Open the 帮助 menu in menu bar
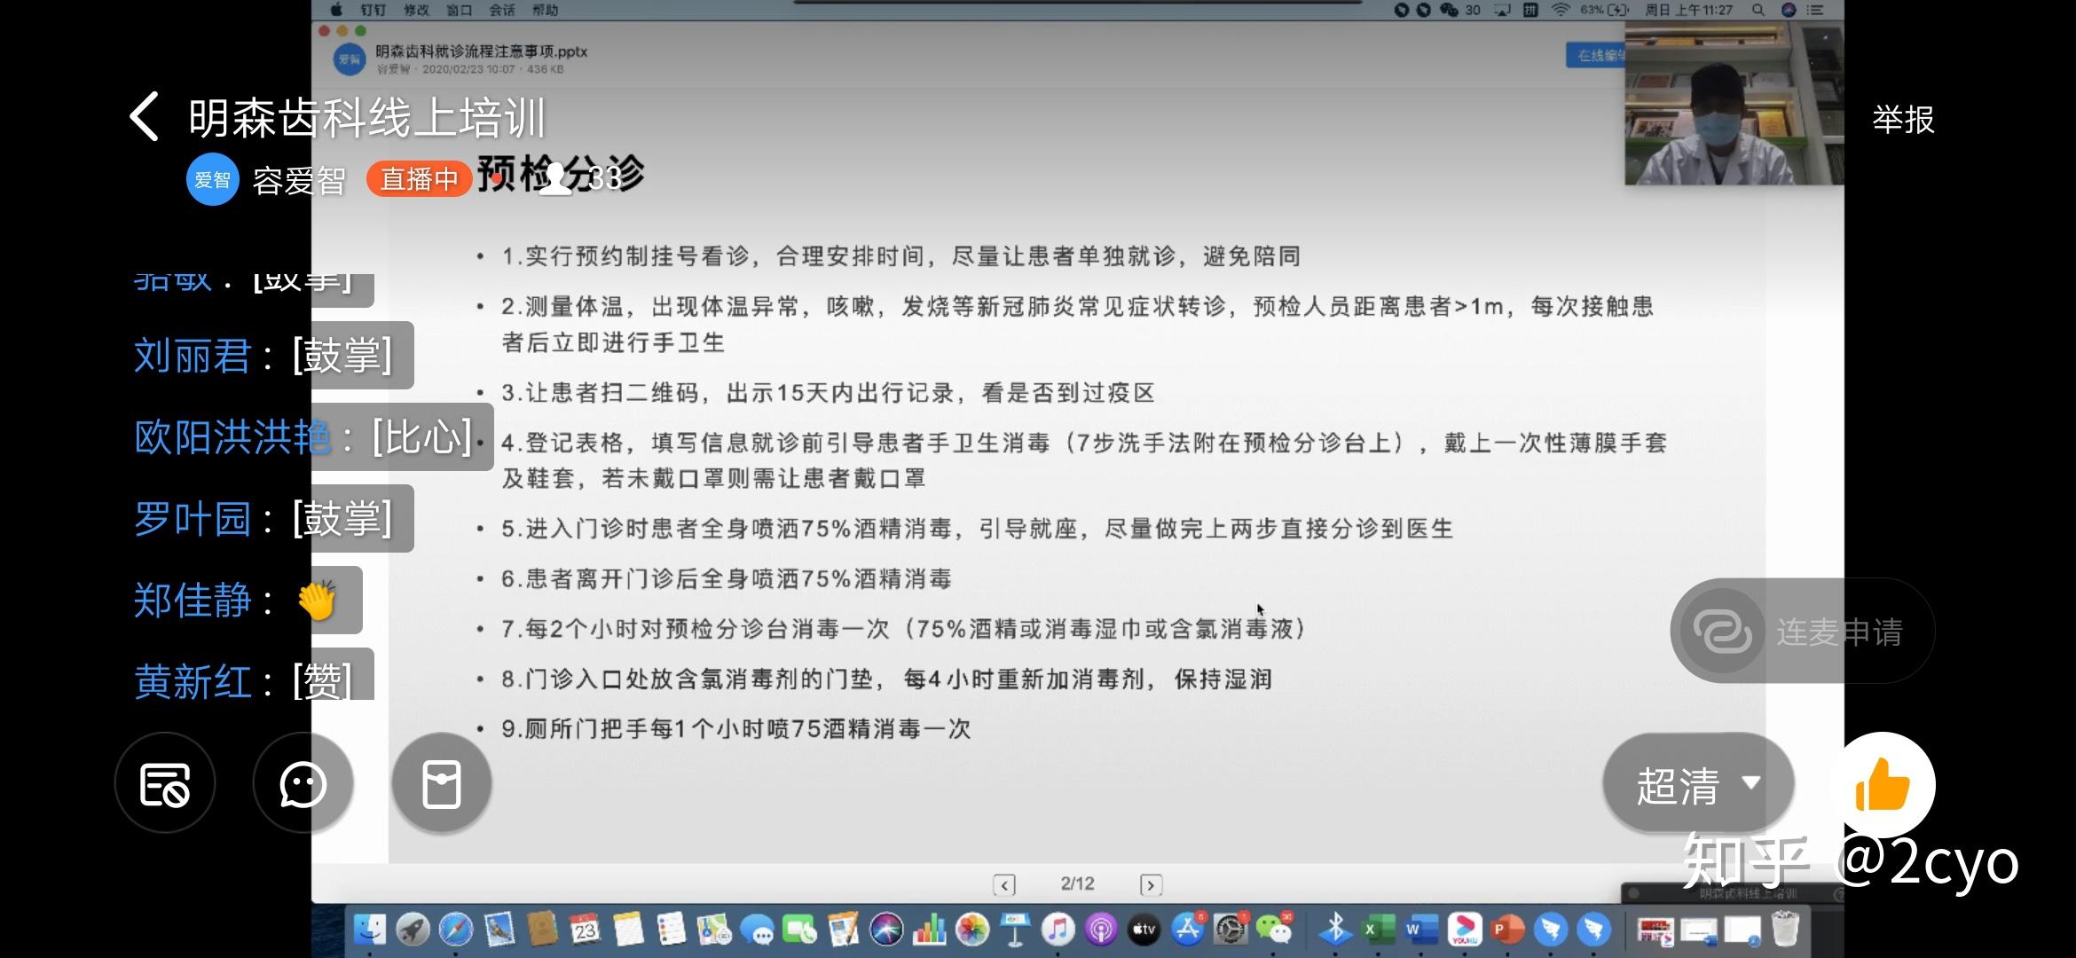Screen dimensions: 2076x958 click(x=545, y=10)
